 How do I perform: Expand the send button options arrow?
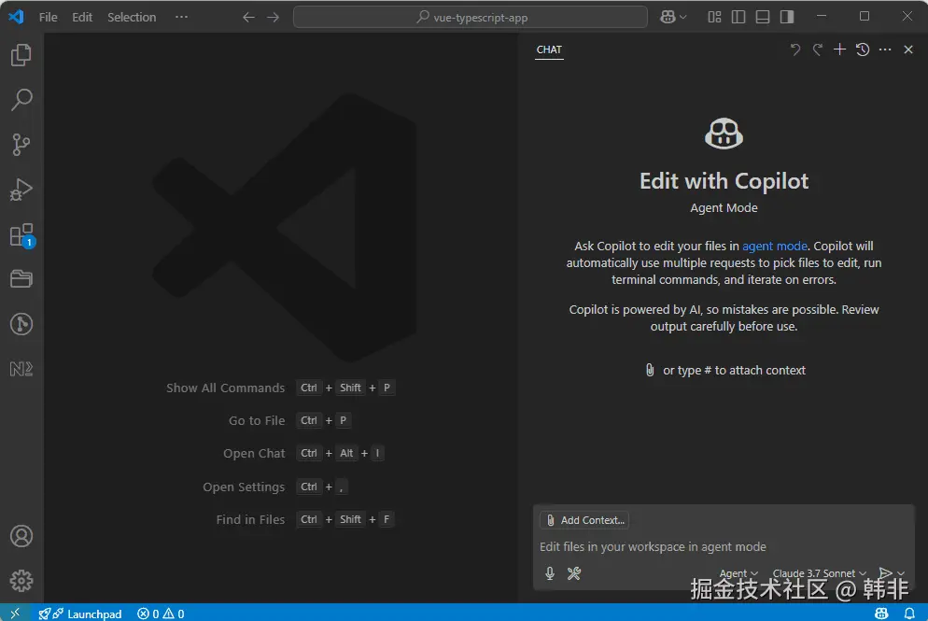pyautogui.click(x=901, y=573)
